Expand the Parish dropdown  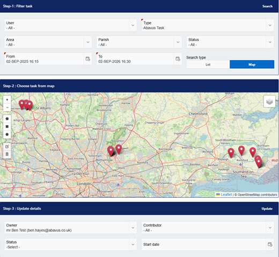coord(178,42)
